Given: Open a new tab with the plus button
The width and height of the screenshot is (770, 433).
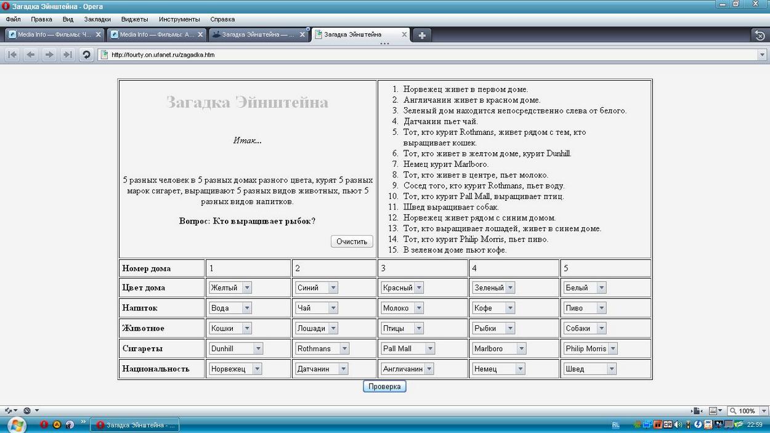Looking at the screenshot, I should pos(422,35).
